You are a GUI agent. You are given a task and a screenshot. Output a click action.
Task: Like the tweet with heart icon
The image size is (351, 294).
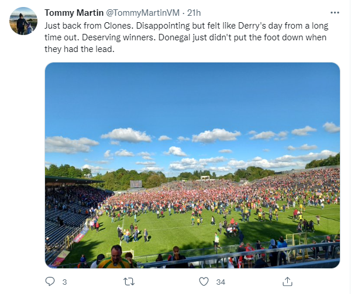204,282
